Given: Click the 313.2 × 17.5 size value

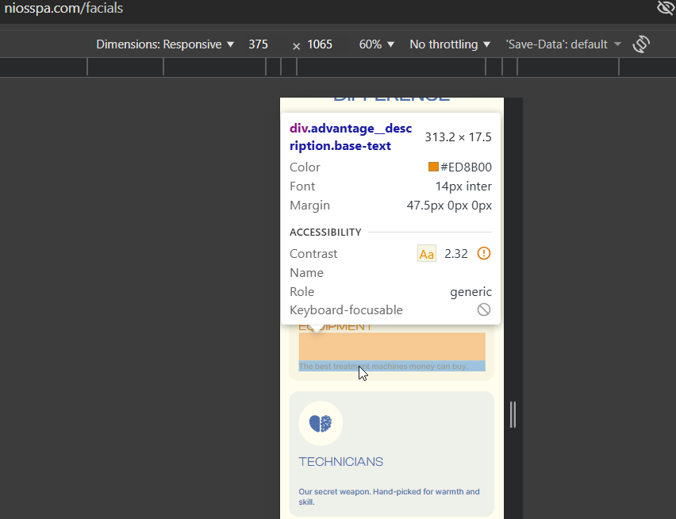Looking at the screenshot, I should point(458,137).
